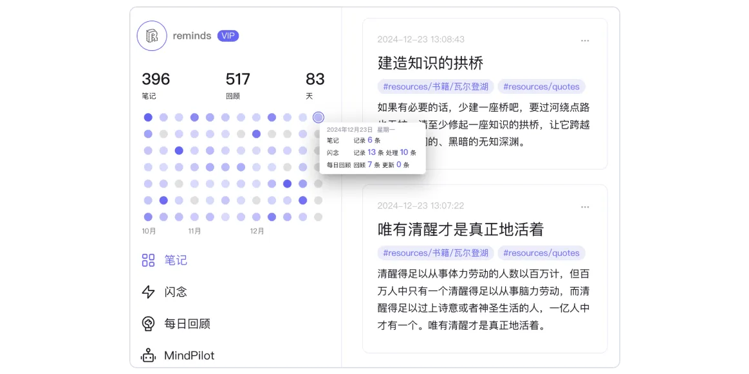This screenshot has width=749, height=374.
Task: Click the 10月 label under the heatmap
Action: (150, 231)
